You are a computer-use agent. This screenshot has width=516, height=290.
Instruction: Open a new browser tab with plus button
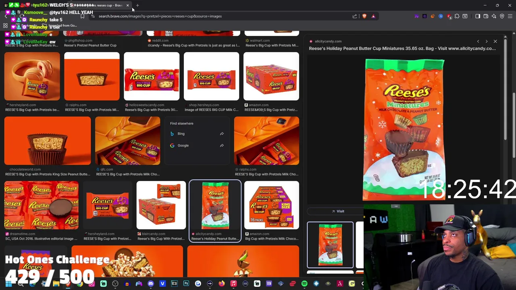click(x=137, y=5)
